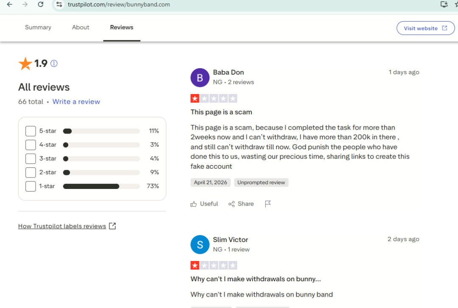Switch to the About tab
The image size is (458, 308).
[x=81, y=28]
